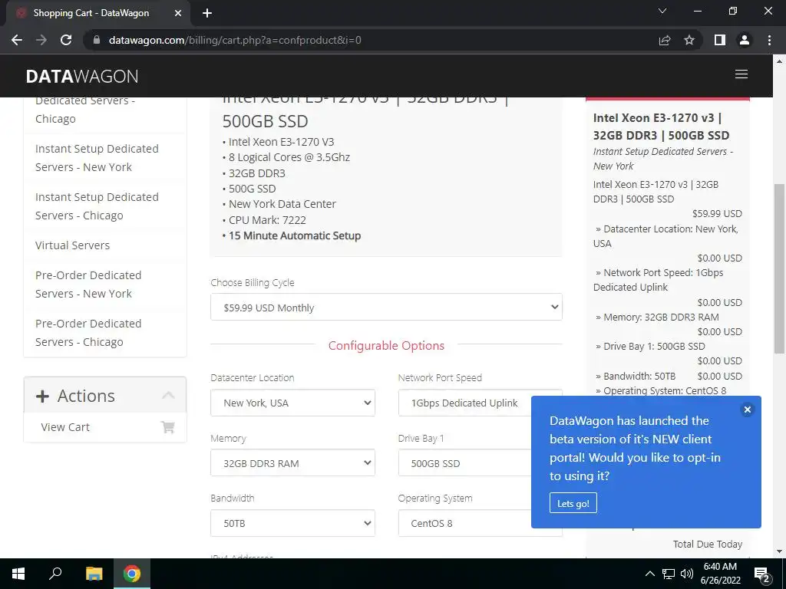The height and width of the screenshot is (589, 786).
Task: Click the lock site-info icon in address bar
Action: (x=97, y=40)
